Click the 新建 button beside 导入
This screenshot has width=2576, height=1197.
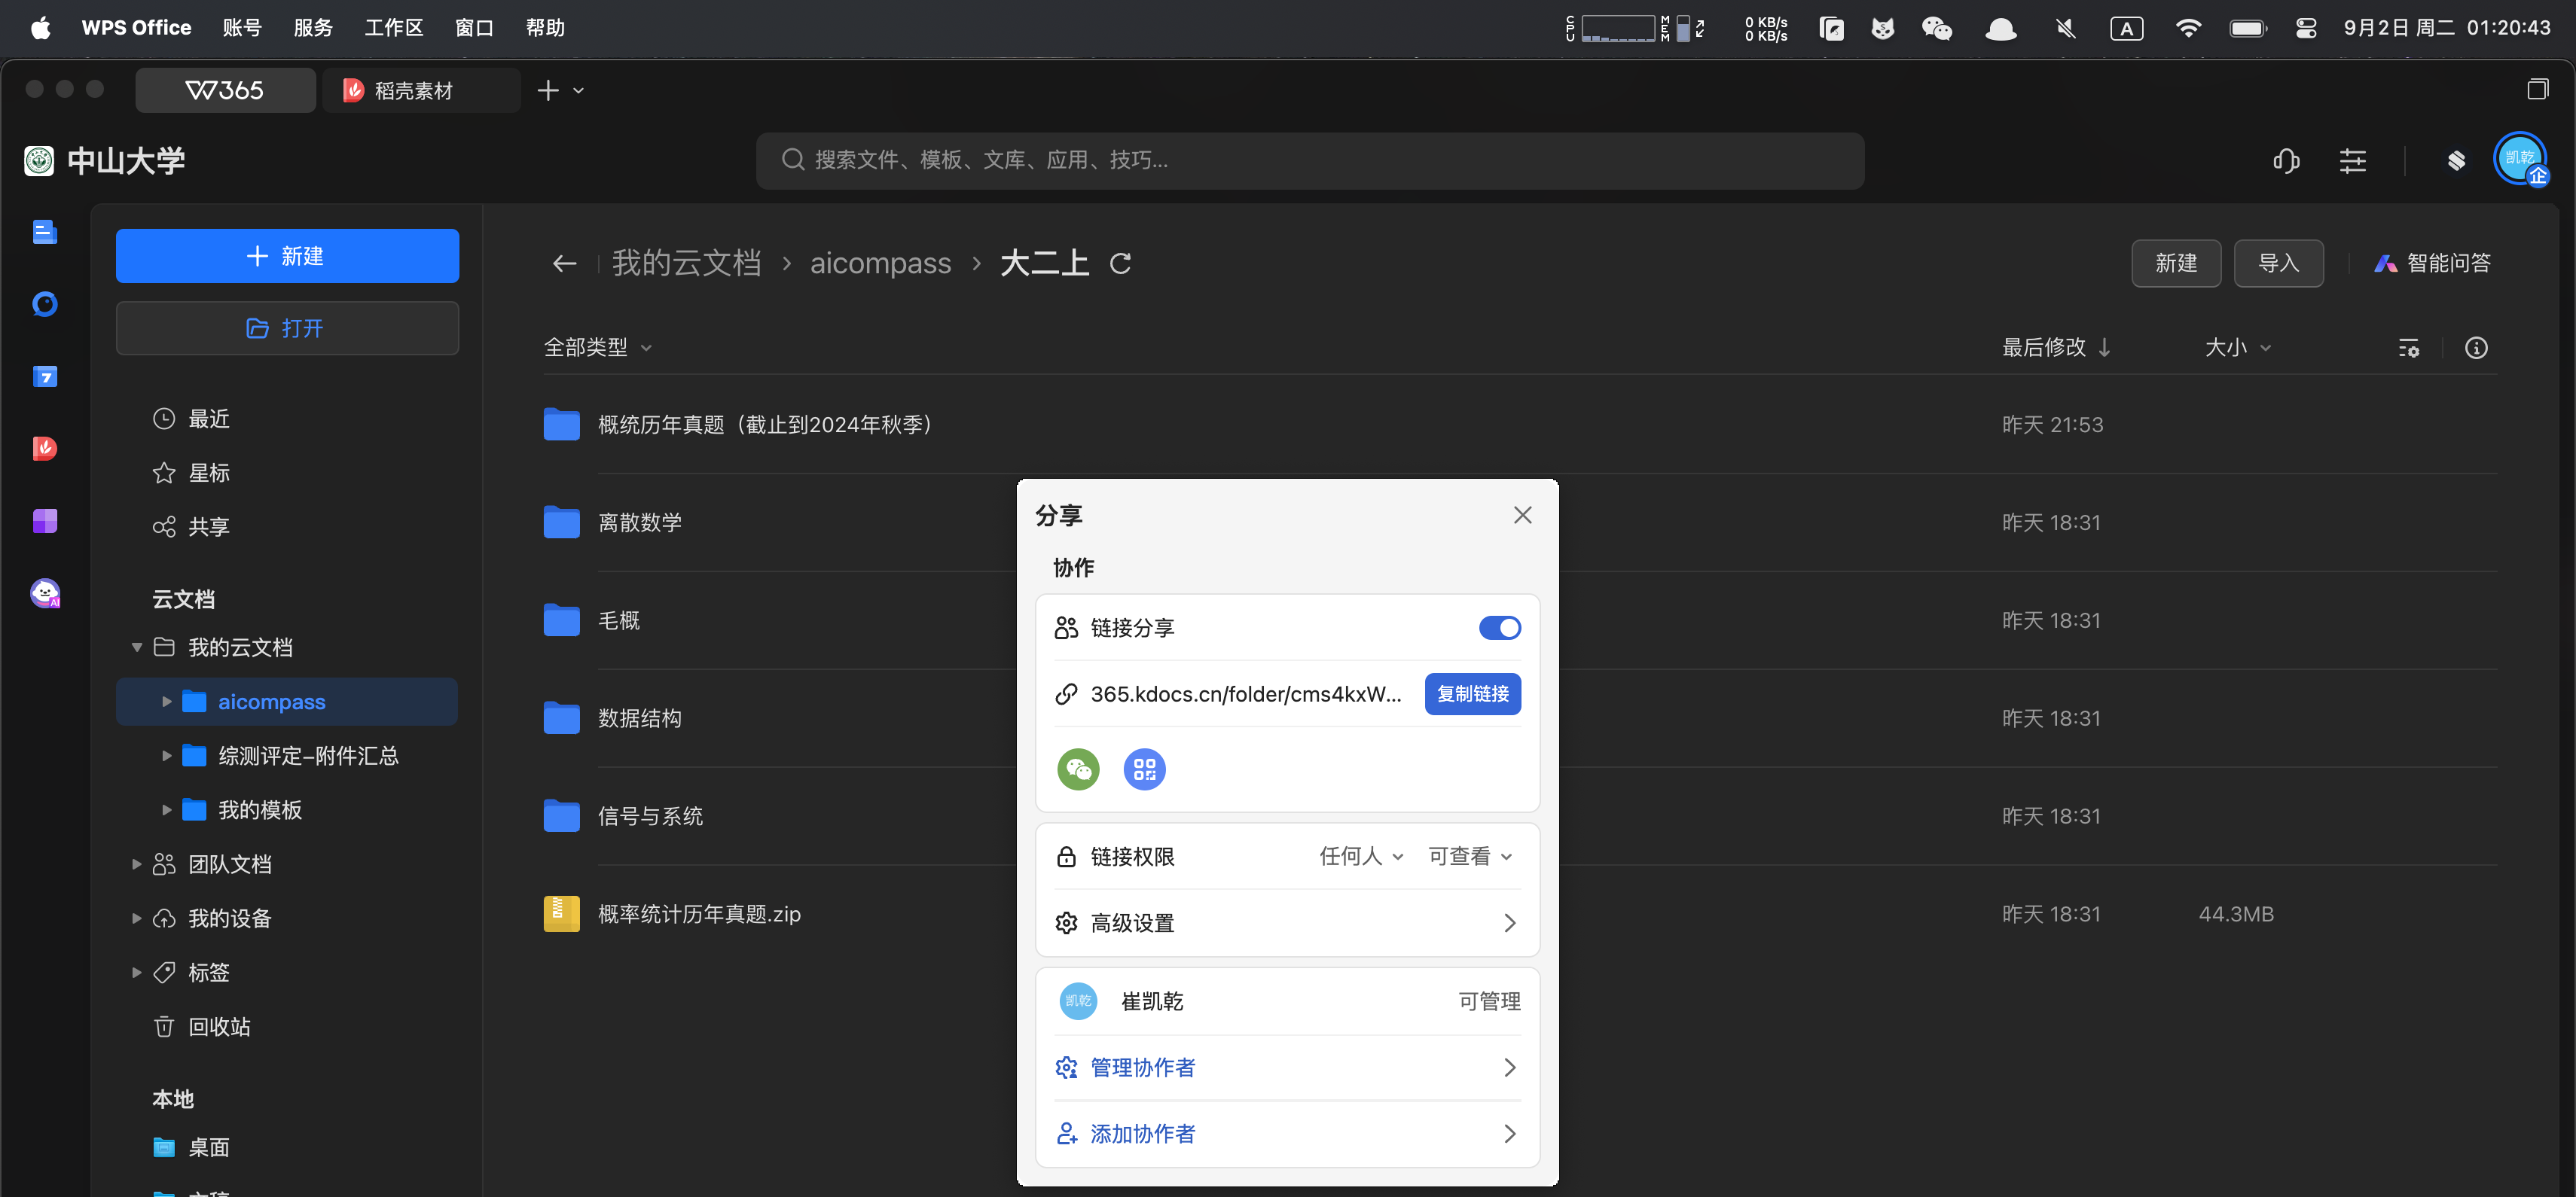(2176, 263)
